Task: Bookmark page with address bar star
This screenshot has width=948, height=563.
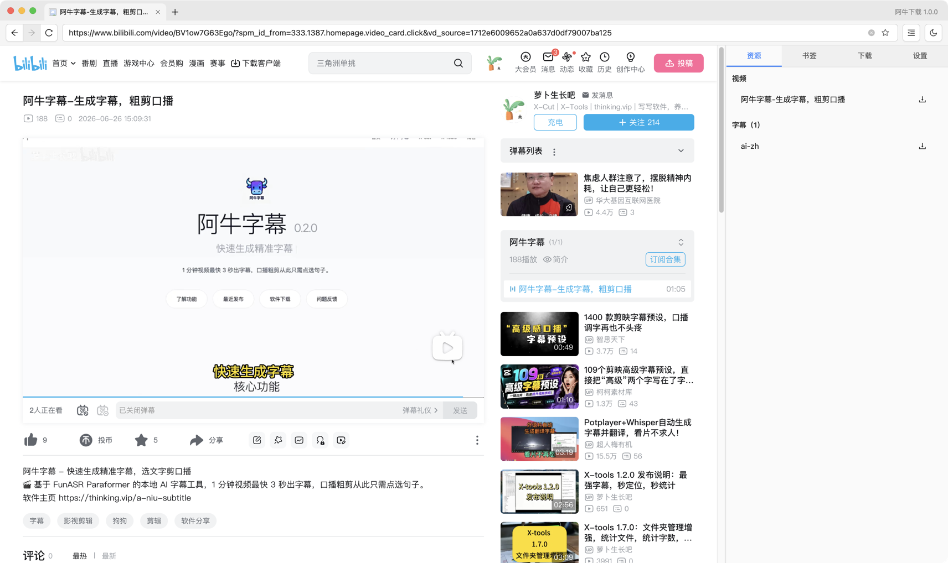Action: coord(885,33)
